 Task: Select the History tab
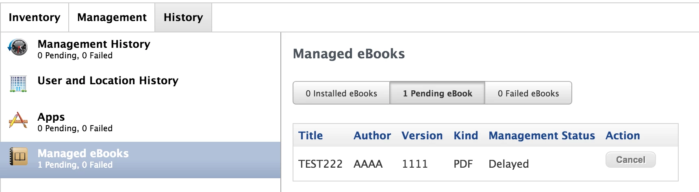(183, 17)
